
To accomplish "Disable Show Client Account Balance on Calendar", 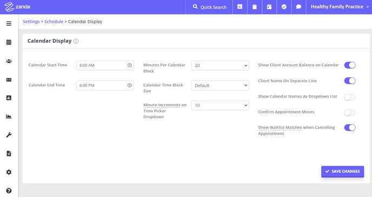I will click(350, 65).
